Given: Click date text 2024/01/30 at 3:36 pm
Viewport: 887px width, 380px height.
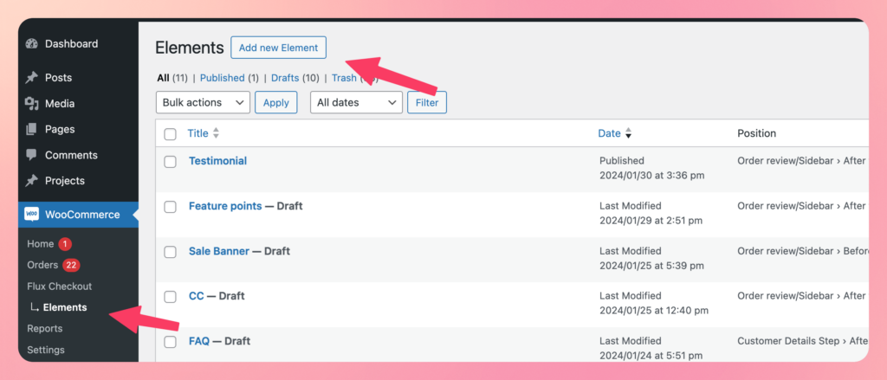Looking at the screenshot, I should (x=651, y=176).
